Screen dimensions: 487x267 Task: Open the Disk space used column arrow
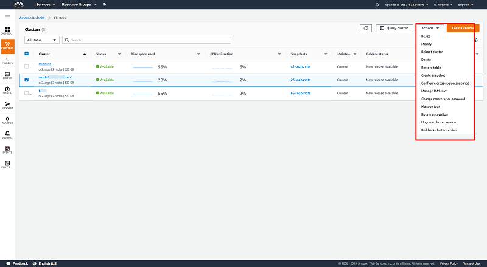pyautogui.click(x=198, y=54)
